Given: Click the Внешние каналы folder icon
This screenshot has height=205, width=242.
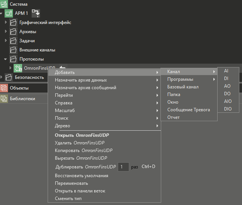Looking at the screenshot, I should (x=13, y=50).
